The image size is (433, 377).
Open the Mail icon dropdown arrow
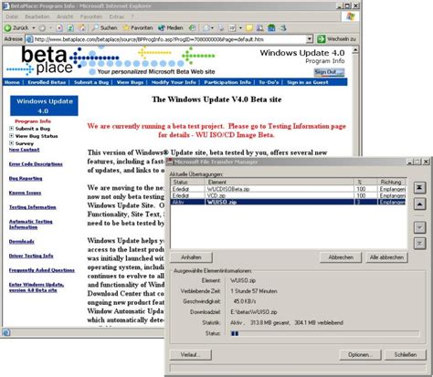click(x=212, y=28)
